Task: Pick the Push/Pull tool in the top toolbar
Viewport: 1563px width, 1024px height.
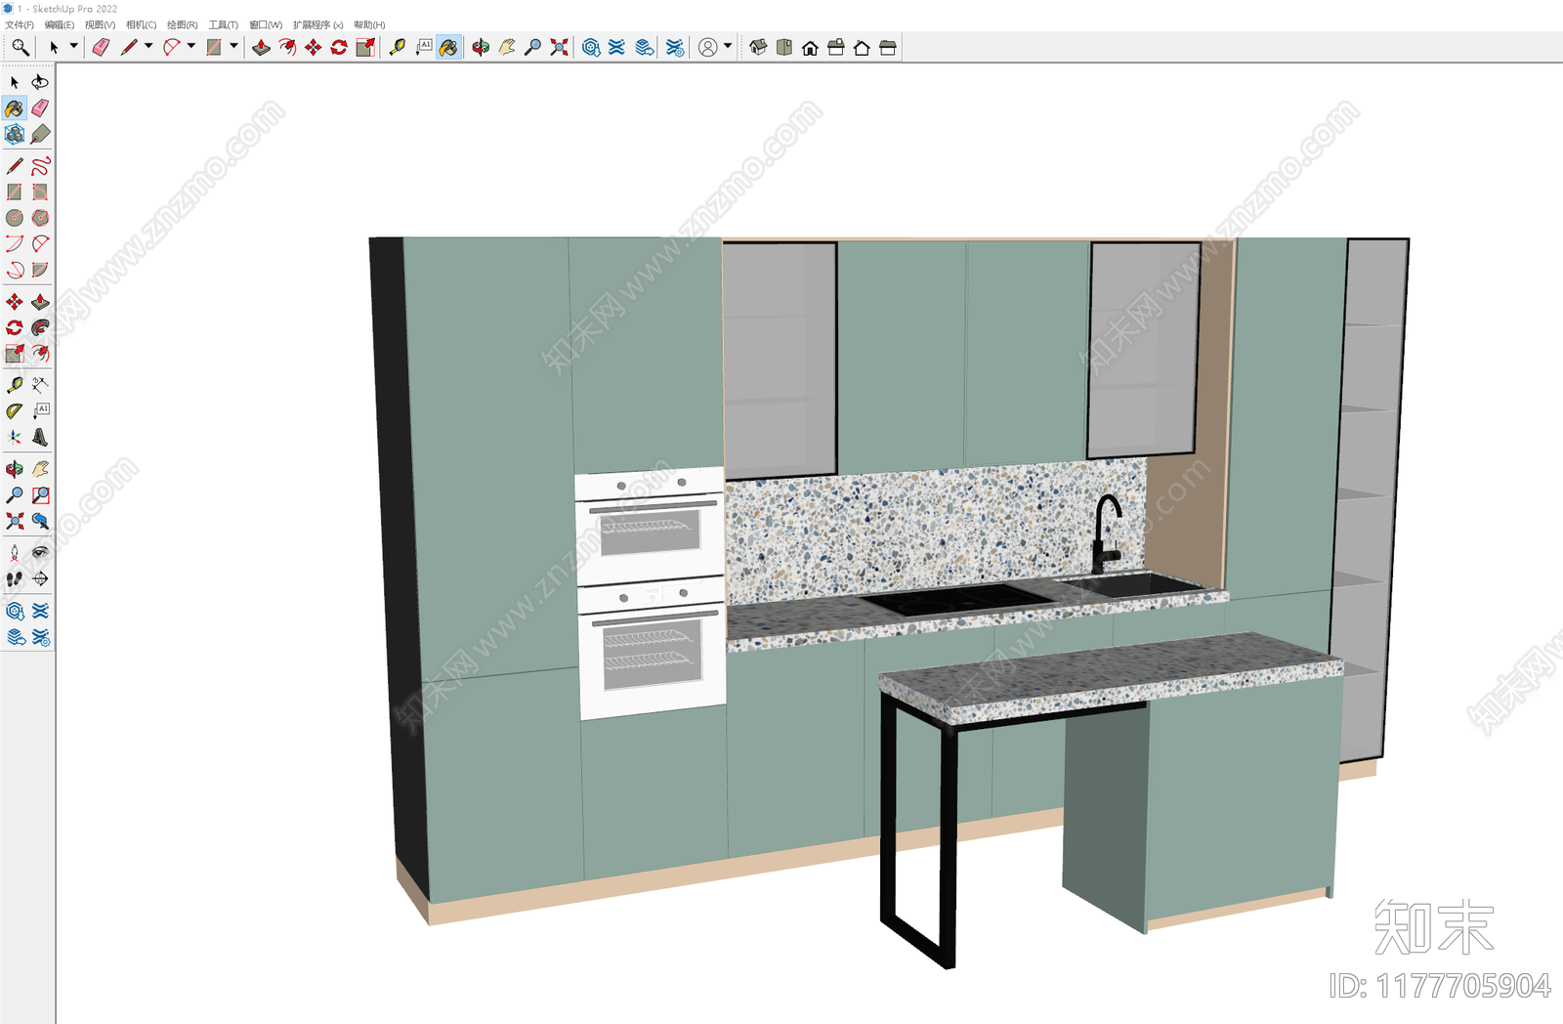Action: pos(261,47)
